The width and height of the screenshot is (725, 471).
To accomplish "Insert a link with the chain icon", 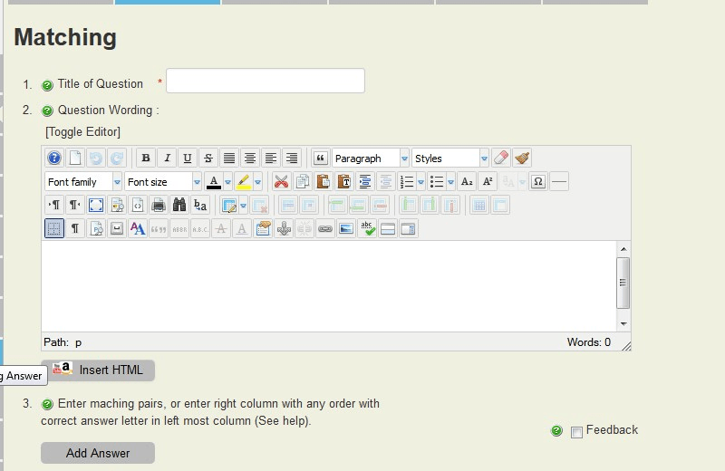I will tap(325, 228).
